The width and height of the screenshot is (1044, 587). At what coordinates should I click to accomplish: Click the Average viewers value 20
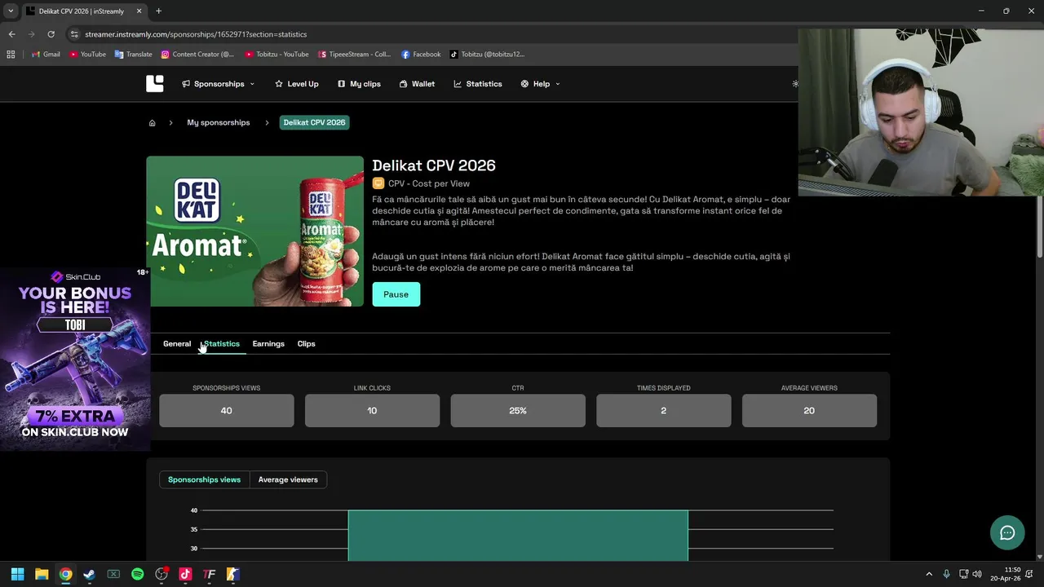pos(809,411)
